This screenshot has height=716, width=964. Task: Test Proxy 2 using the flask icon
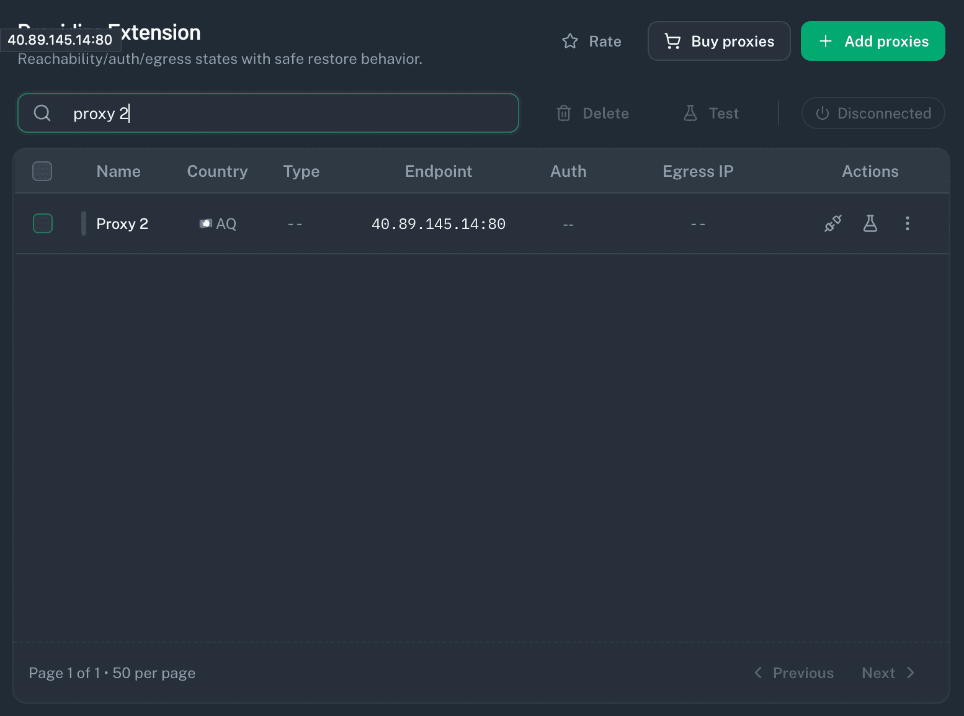click(x=870, y=223)
